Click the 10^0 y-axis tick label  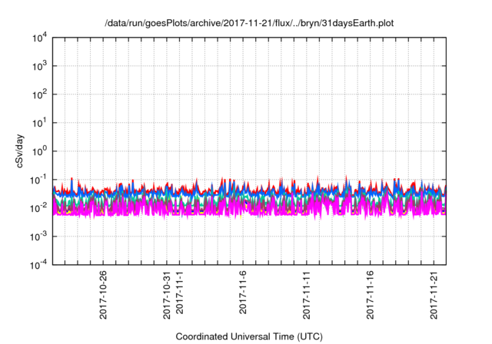pos(40,151)
